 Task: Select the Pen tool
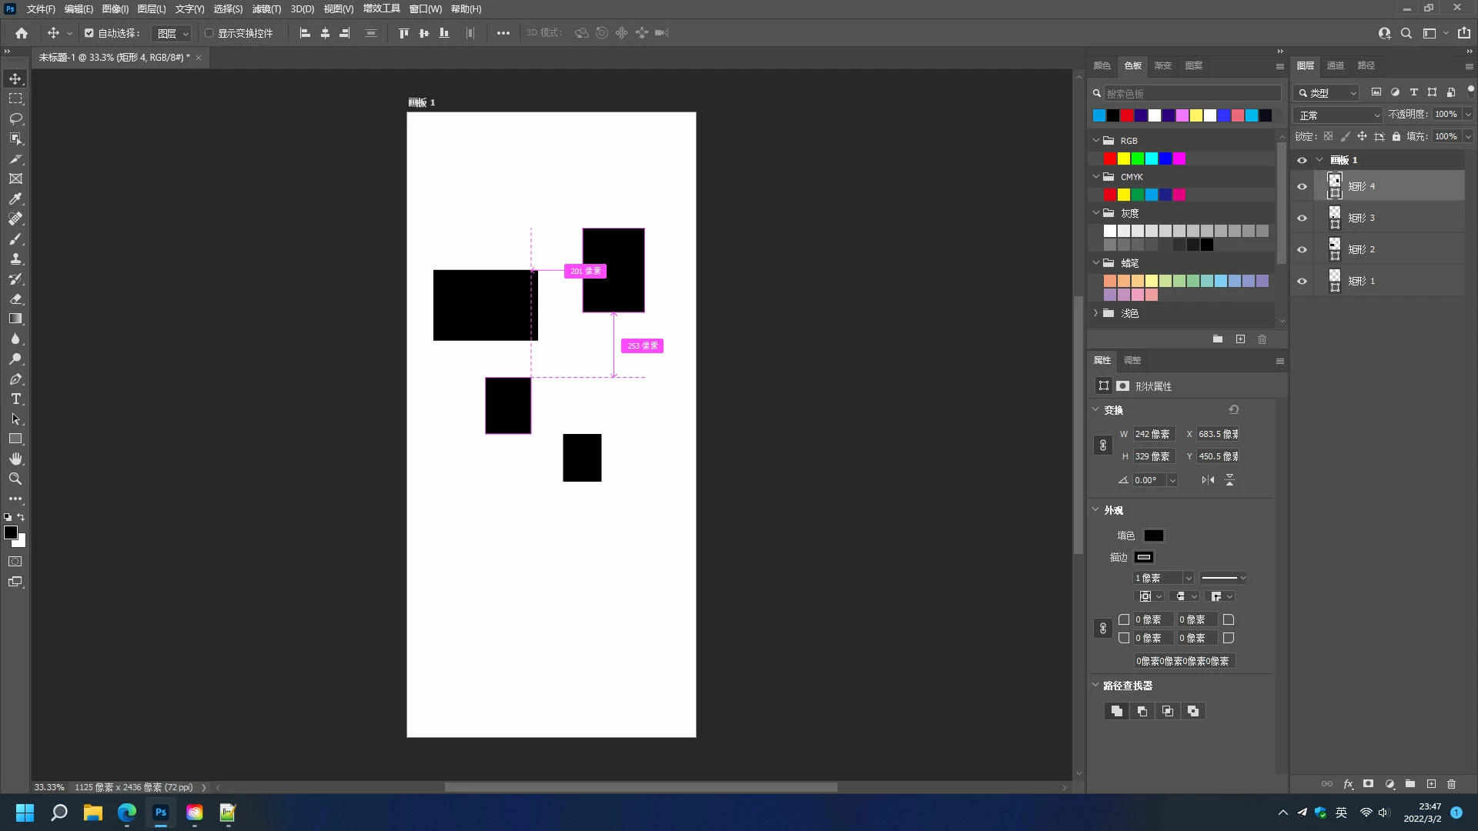(x=15, y=379)
